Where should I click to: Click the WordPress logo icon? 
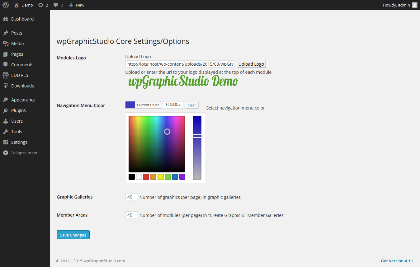6,5
